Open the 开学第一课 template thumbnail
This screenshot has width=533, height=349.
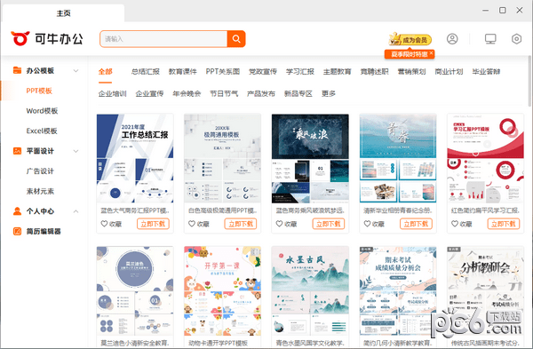(x=222, y=291)
